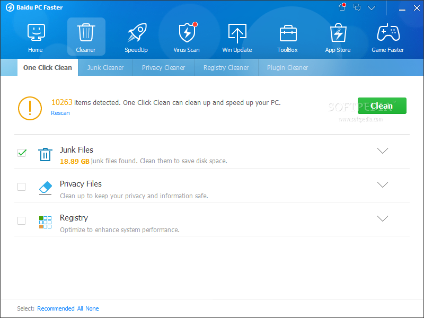This screenshot has height=318, width=424.
Task: Click the Rescan link
Action: point(60,113)
